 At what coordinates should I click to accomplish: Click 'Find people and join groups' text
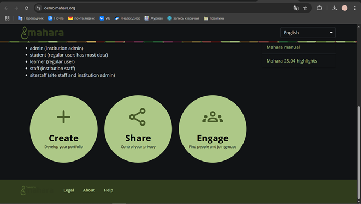(x=212, y=147)
